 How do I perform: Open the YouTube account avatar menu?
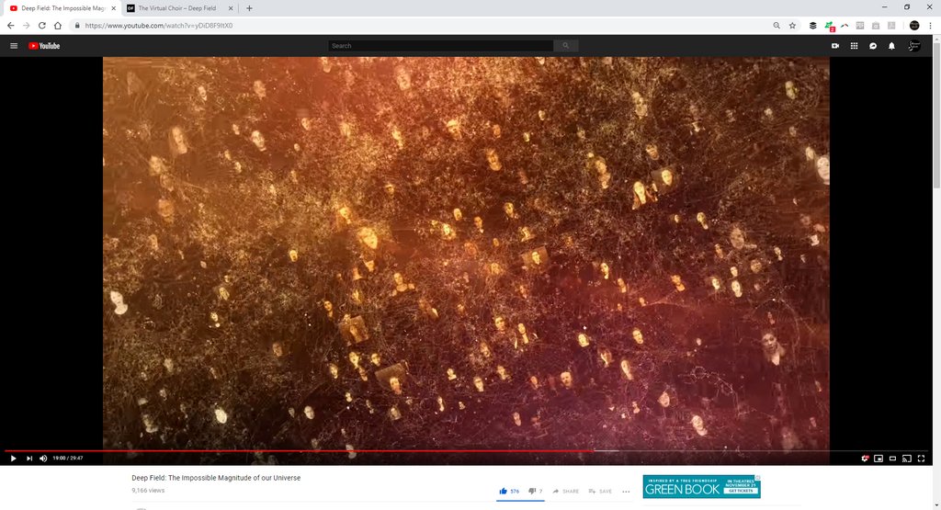click(x=914, y=46)
